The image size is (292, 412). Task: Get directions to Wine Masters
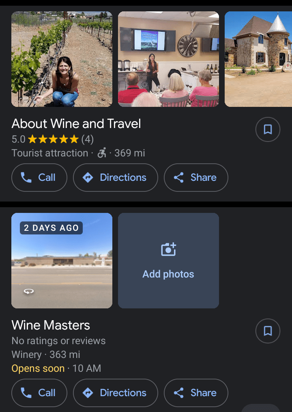pyautogui.click(x=116, y=393)
